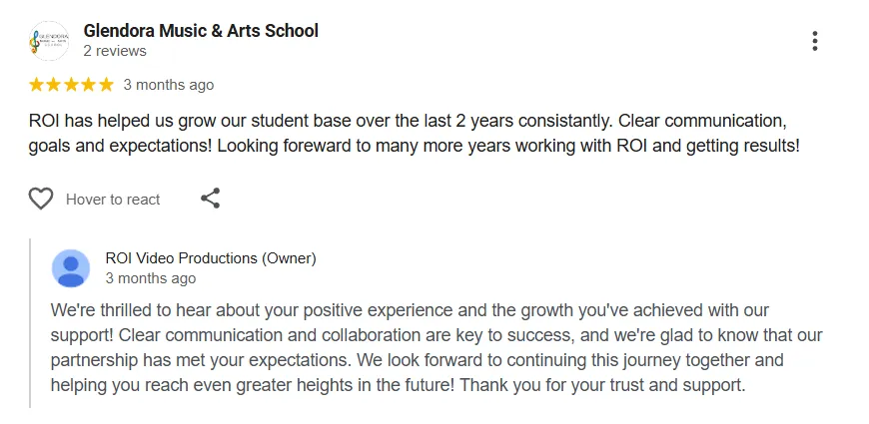
Task: Click the "Hover to react" label
Action: (x=113, y=200)
